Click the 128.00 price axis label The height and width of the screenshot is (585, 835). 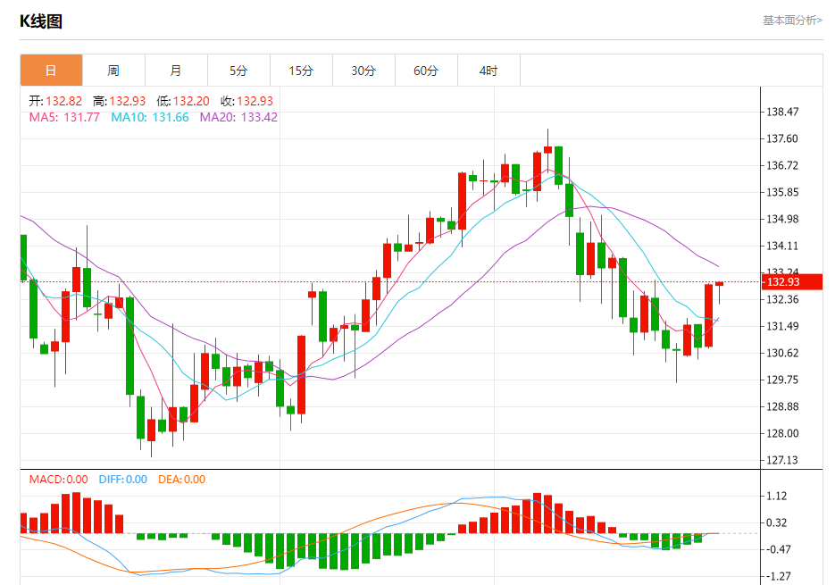coord(782,433)
